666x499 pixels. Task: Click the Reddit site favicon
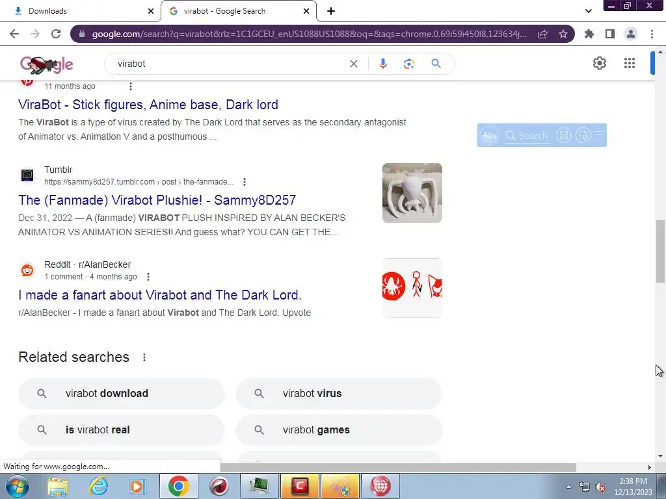27,270
